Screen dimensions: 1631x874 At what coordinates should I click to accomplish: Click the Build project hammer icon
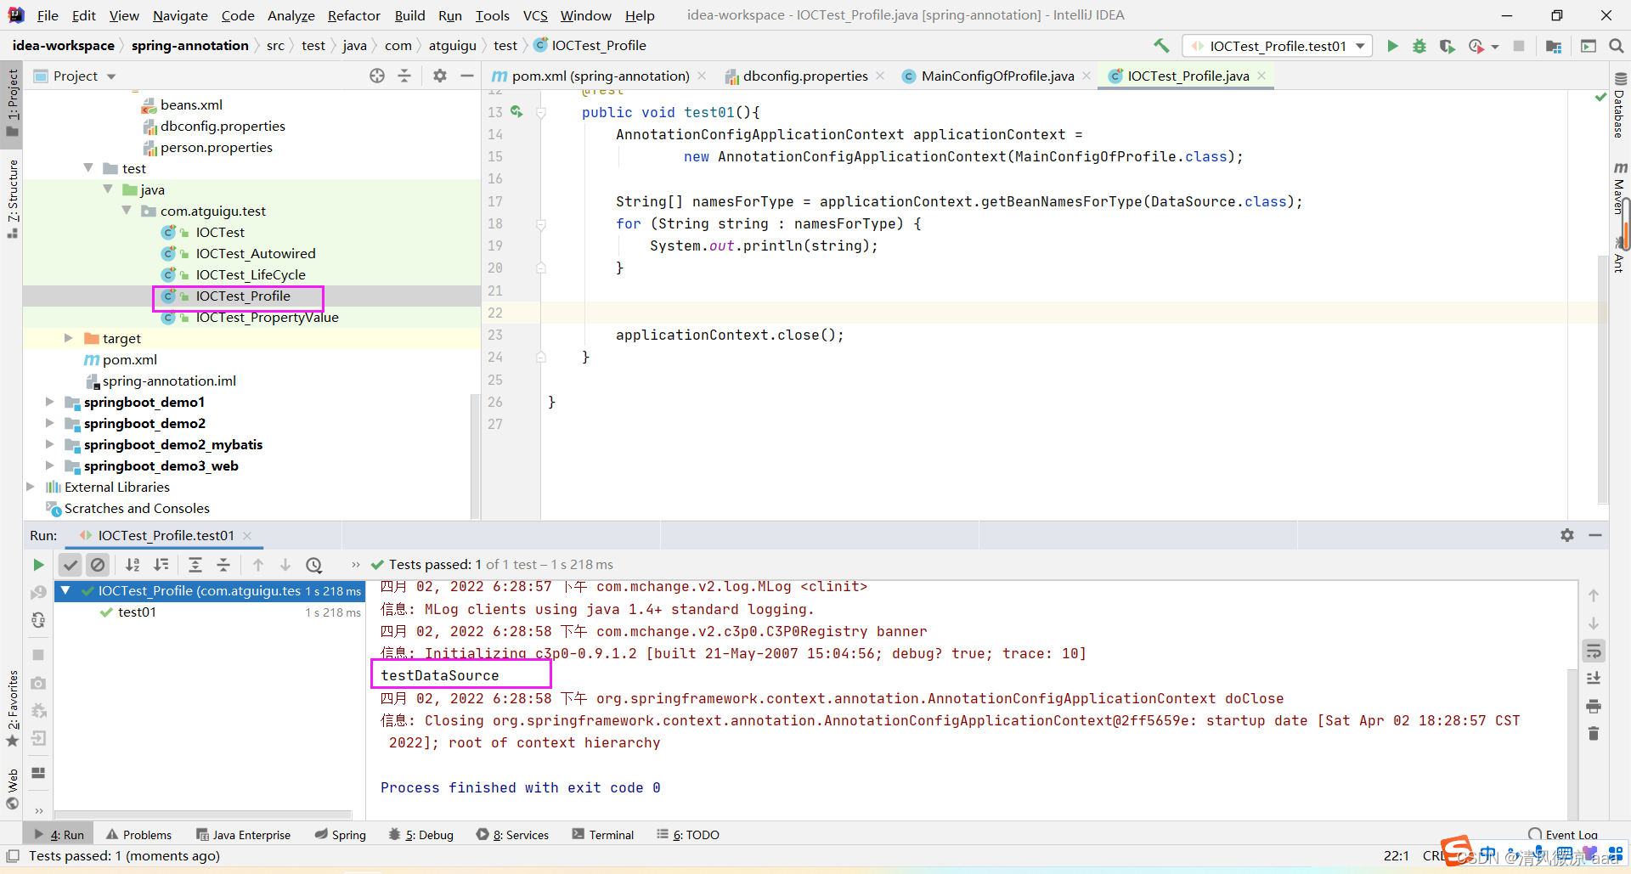coord(1161,46)
